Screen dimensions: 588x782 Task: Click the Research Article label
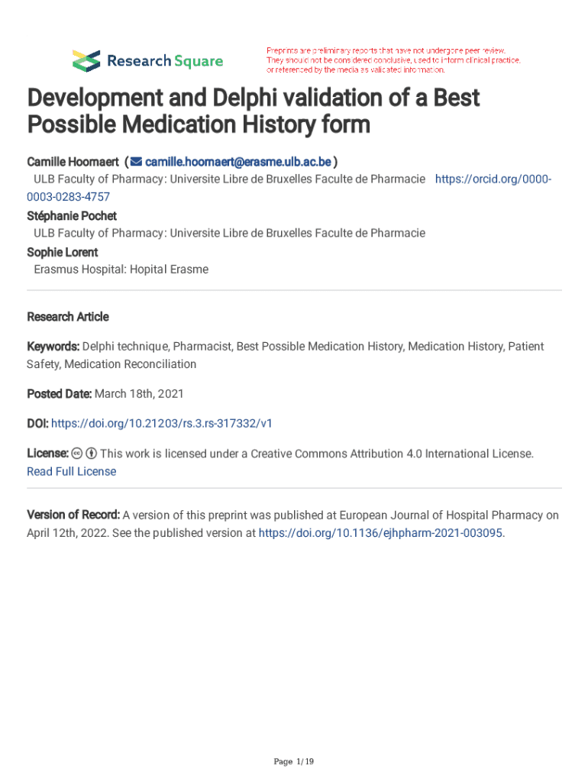pos(68,316)
